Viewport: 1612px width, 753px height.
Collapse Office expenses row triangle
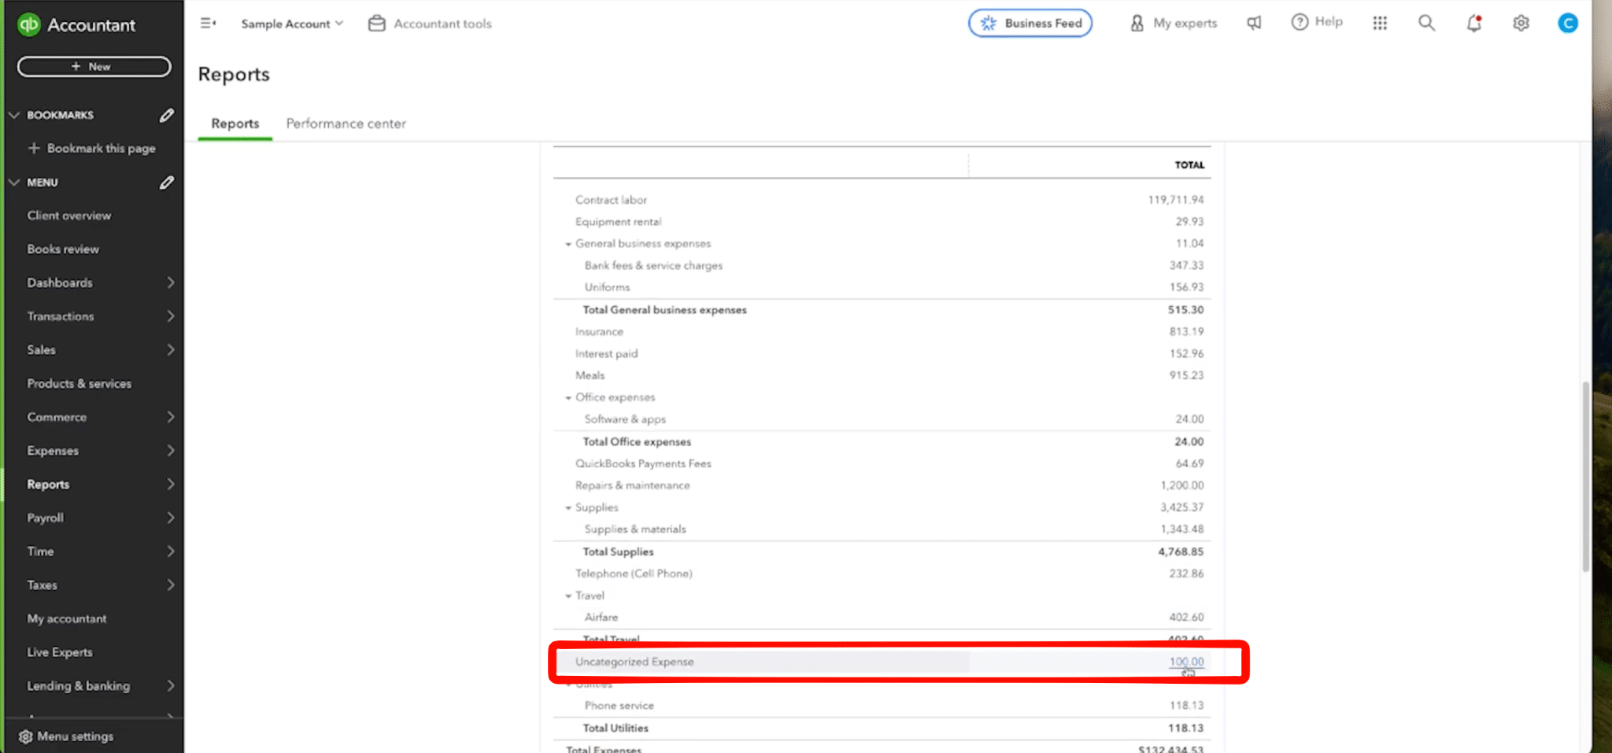(568, 397)
